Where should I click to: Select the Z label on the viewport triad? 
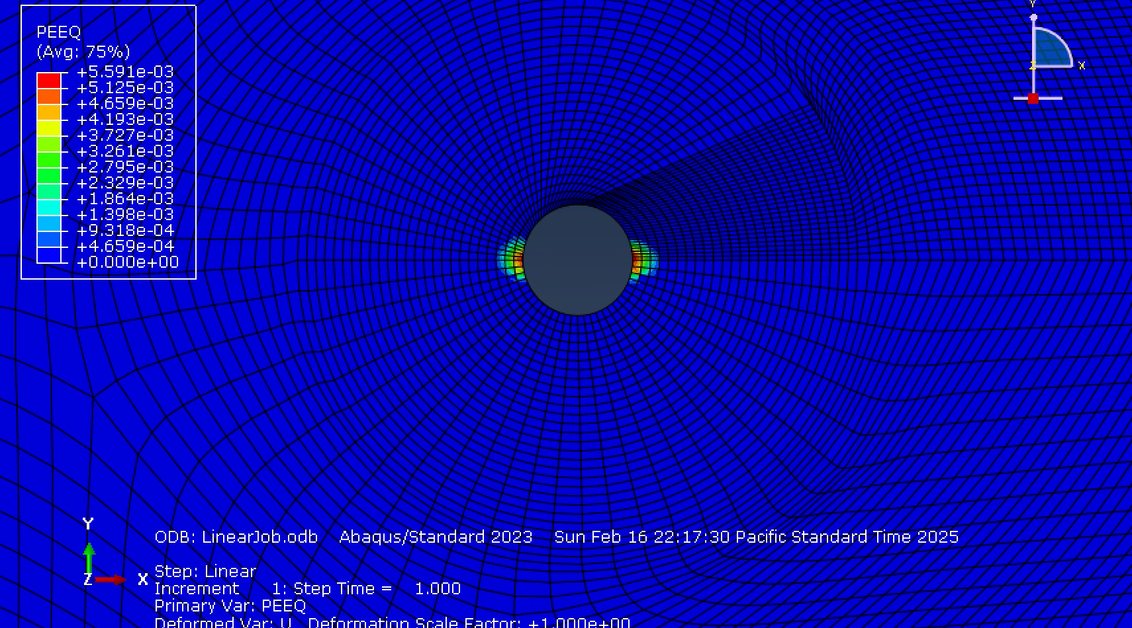coord(88,580)
